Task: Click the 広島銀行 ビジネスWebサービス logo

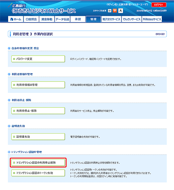Action: point(42,9)
